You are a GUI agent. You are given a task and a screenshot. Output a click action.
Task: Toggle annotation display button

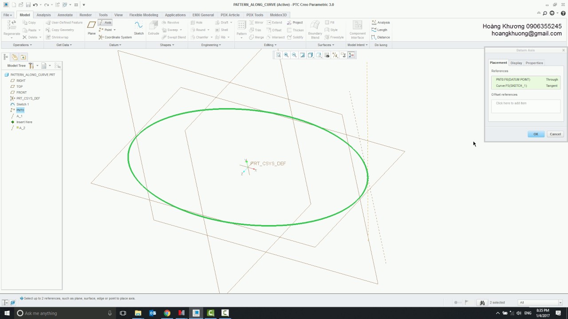343,55
